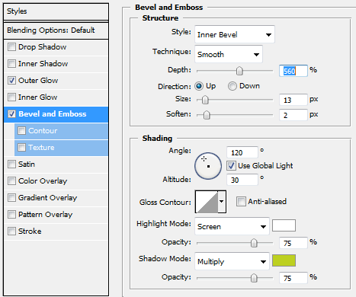Select Blending Options: Default
This screenshot has height=297, width=356.
tap(56, 30)
